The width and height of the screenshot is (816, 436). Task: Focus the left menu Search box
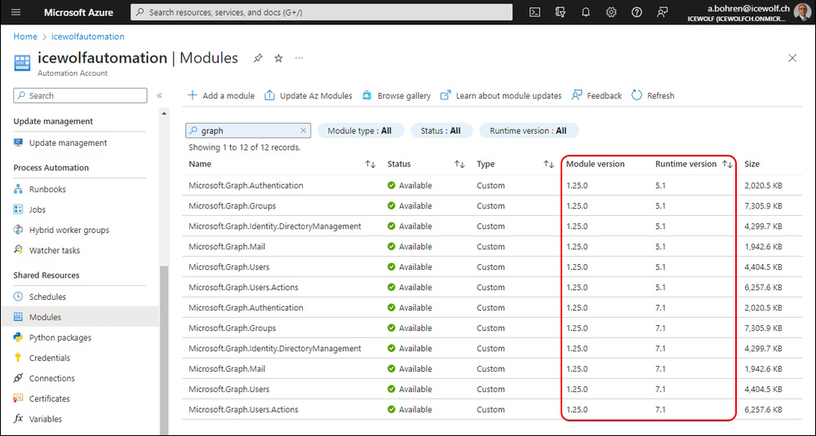[80, 95]
